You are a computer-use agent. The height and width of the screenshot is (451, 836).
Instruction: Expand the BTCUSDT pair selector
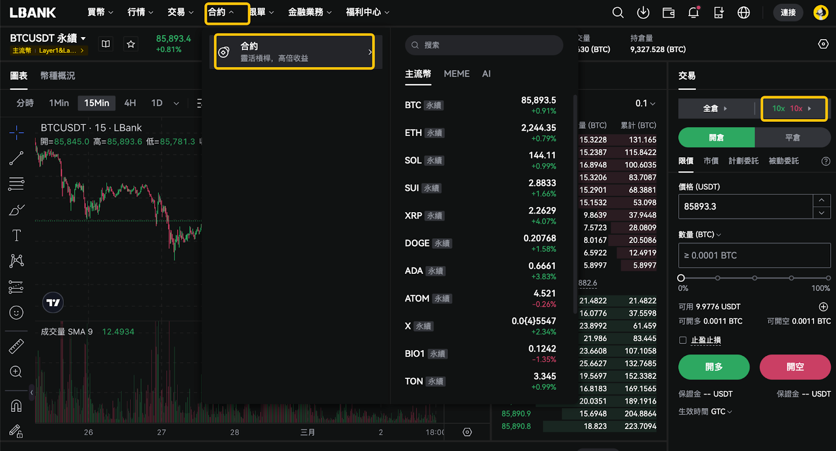point(48,38)
